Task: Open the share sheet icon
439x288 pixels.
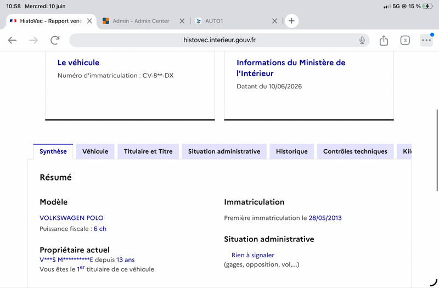Action: coord(384,40)
